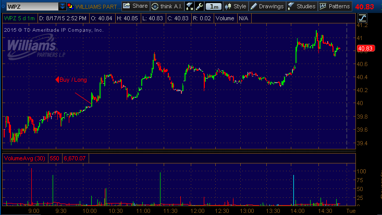Click the colored symbol link squares icon
Screen dimensions: 382x215
pyautogui.click(x=70, y=6)
